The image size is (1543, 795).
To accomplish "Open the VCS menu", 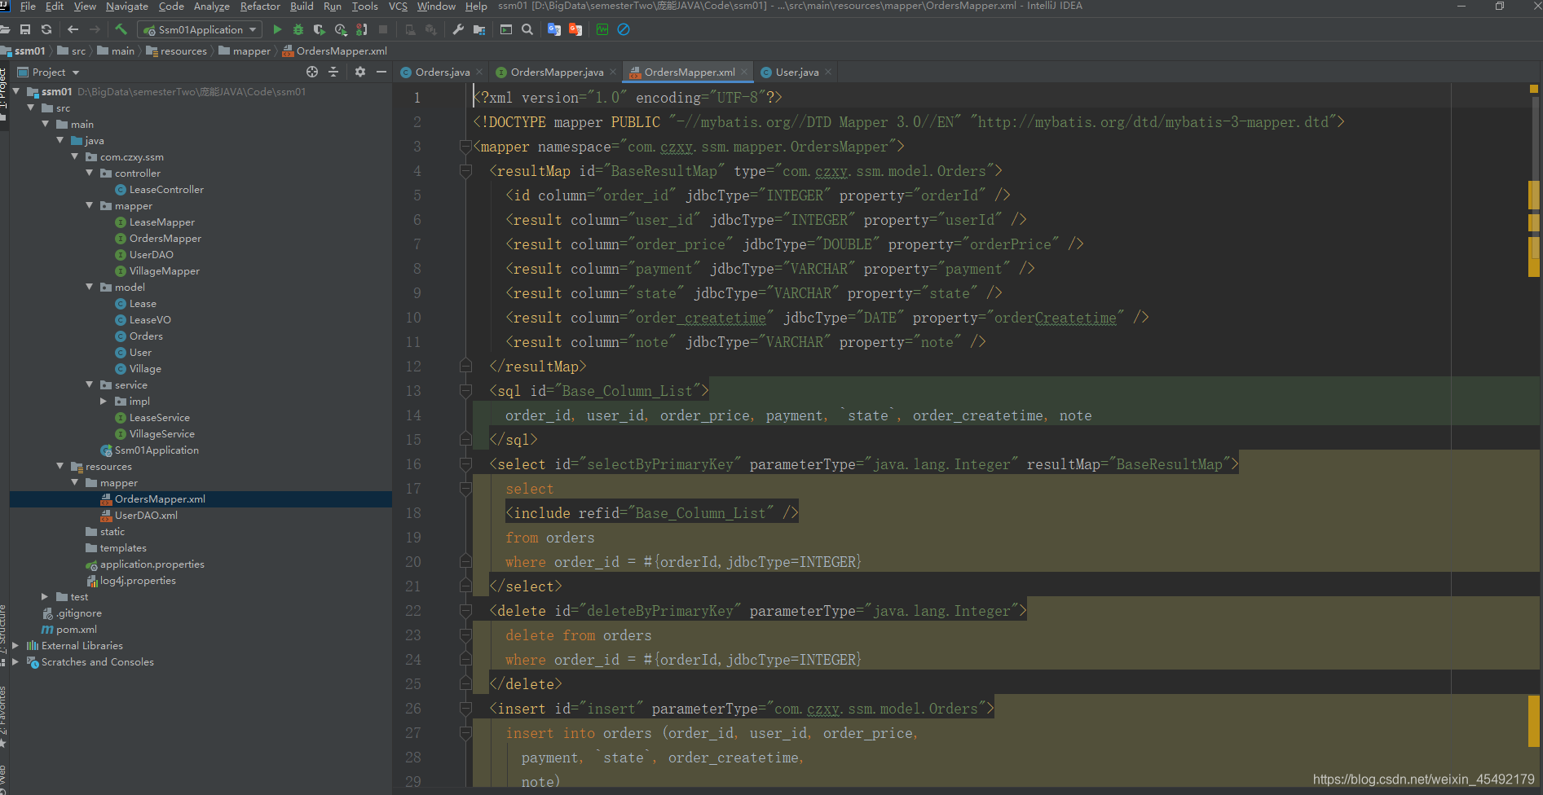I will pos(398,7).
